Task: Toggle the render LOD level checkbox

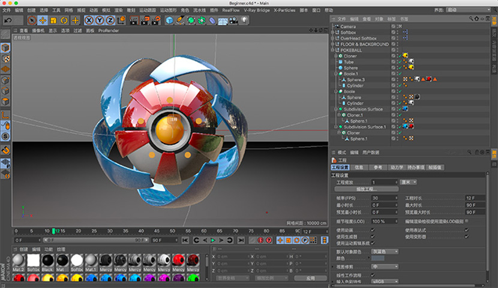Action: 467,221
